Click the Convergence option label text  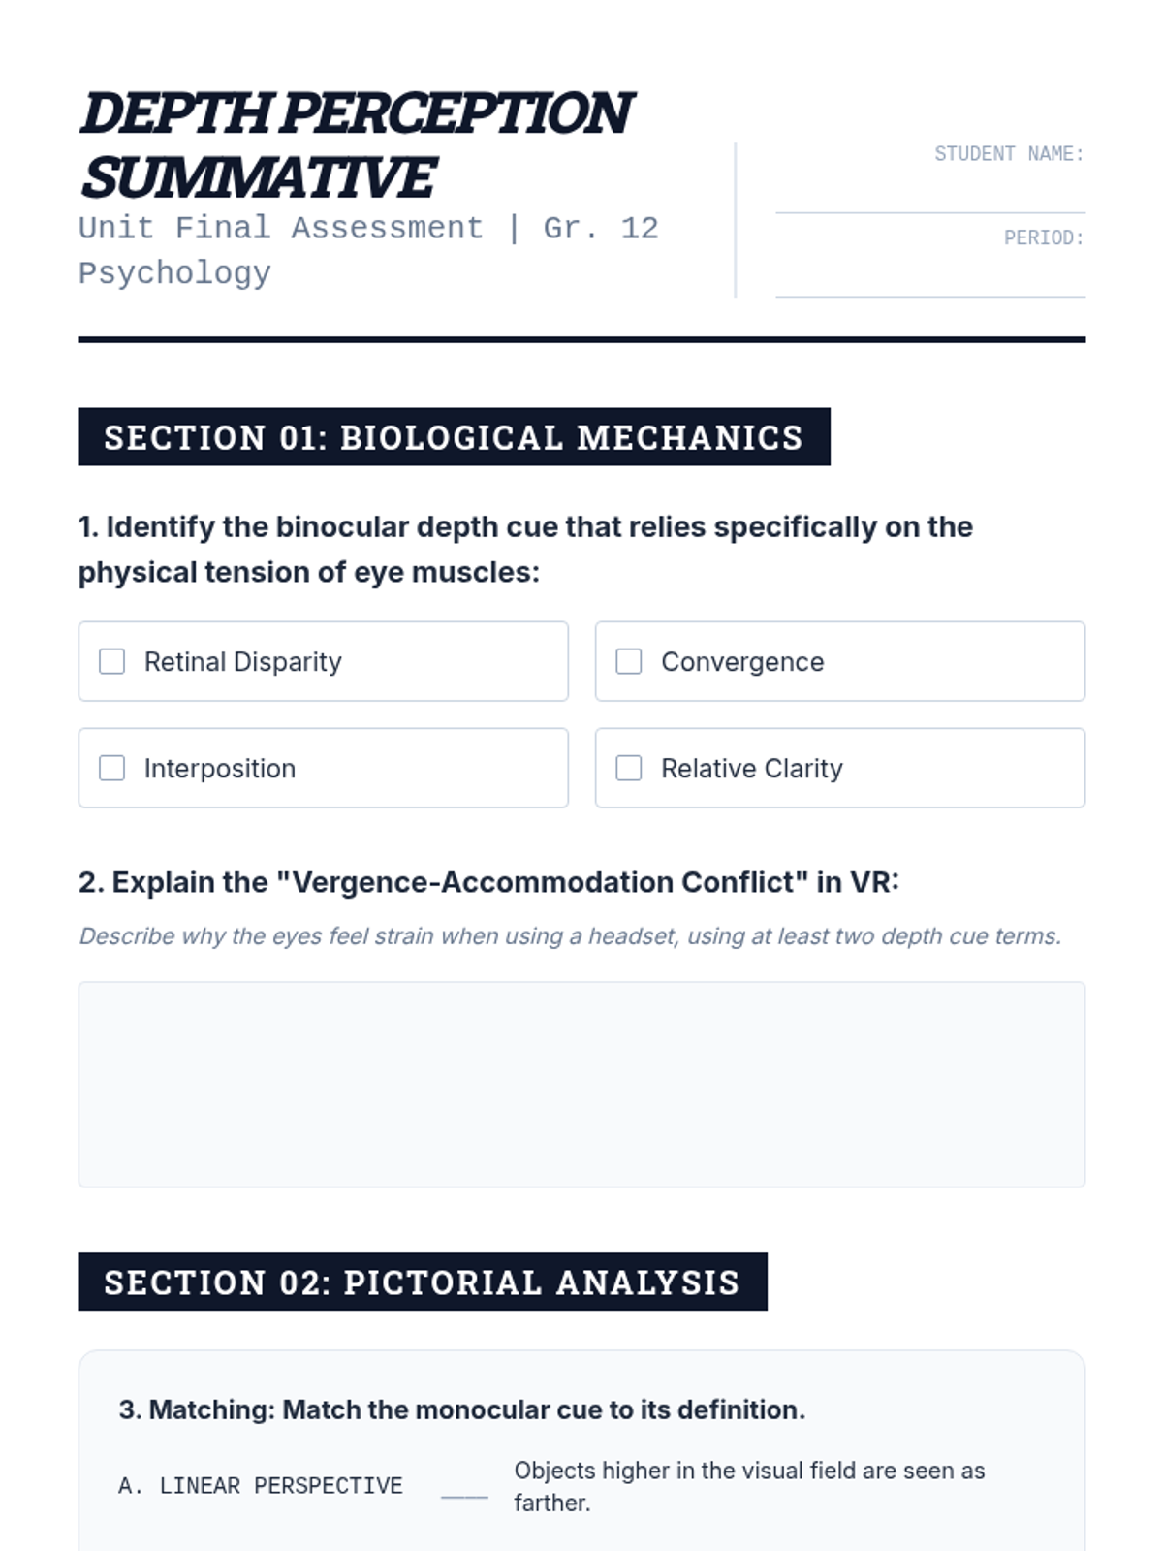pos(742,661)
